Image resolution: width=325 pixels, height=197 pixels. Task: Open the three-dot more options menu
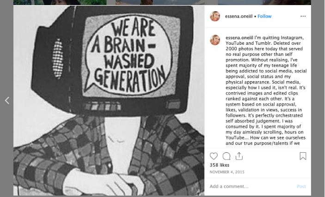pyautogui.click(x=303, y=16)
